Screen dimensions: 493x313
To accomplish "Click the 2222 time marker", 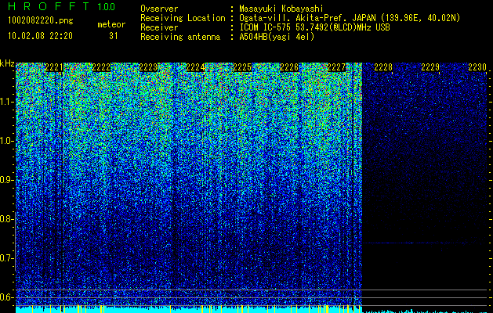I will (x=101, y=67).
